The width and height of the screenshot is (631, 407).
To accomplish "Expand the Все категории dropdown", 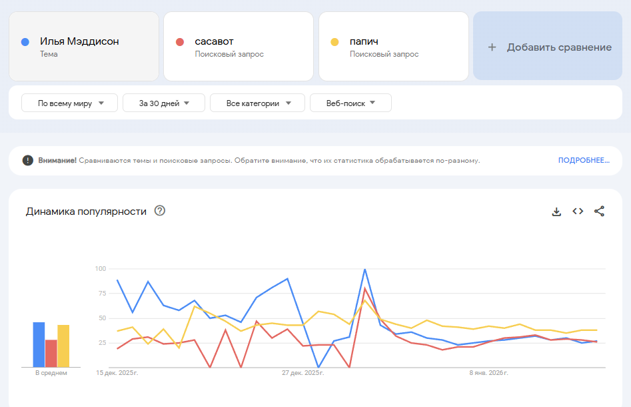I will (x=257, y=103).
